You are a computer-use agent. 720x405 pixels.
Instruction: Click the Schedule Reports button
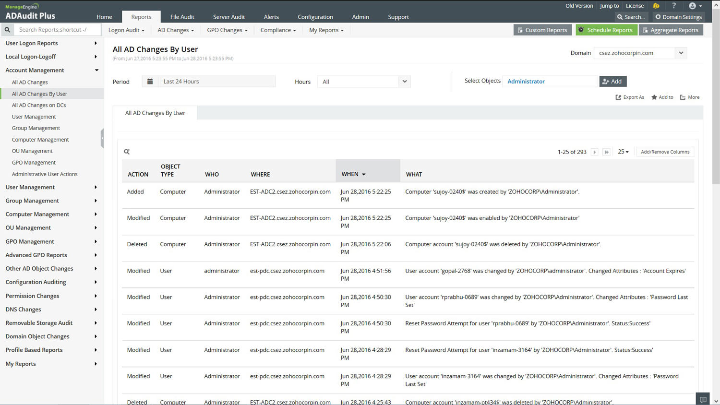(606, 30)
